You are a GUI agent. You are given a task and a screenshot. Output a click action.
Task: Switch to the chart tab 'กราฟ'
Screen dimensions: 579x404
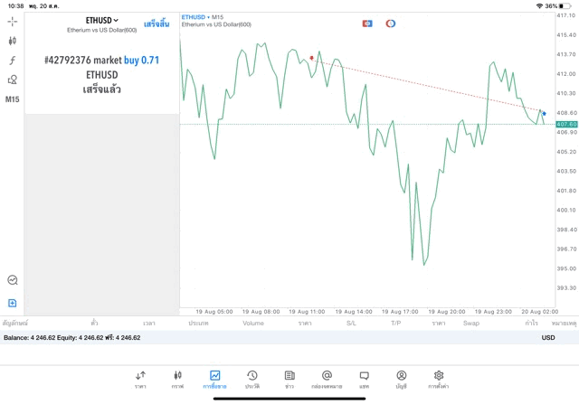[x=177, y=379]
